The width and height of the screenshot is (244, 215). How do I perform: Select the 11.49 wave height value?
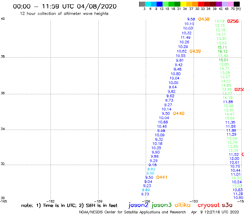coord(186,37)
